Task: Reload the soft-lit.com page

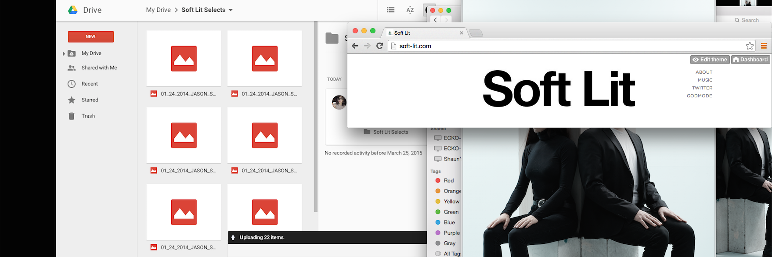Action: pyautogui.click(x=380, y=46)
